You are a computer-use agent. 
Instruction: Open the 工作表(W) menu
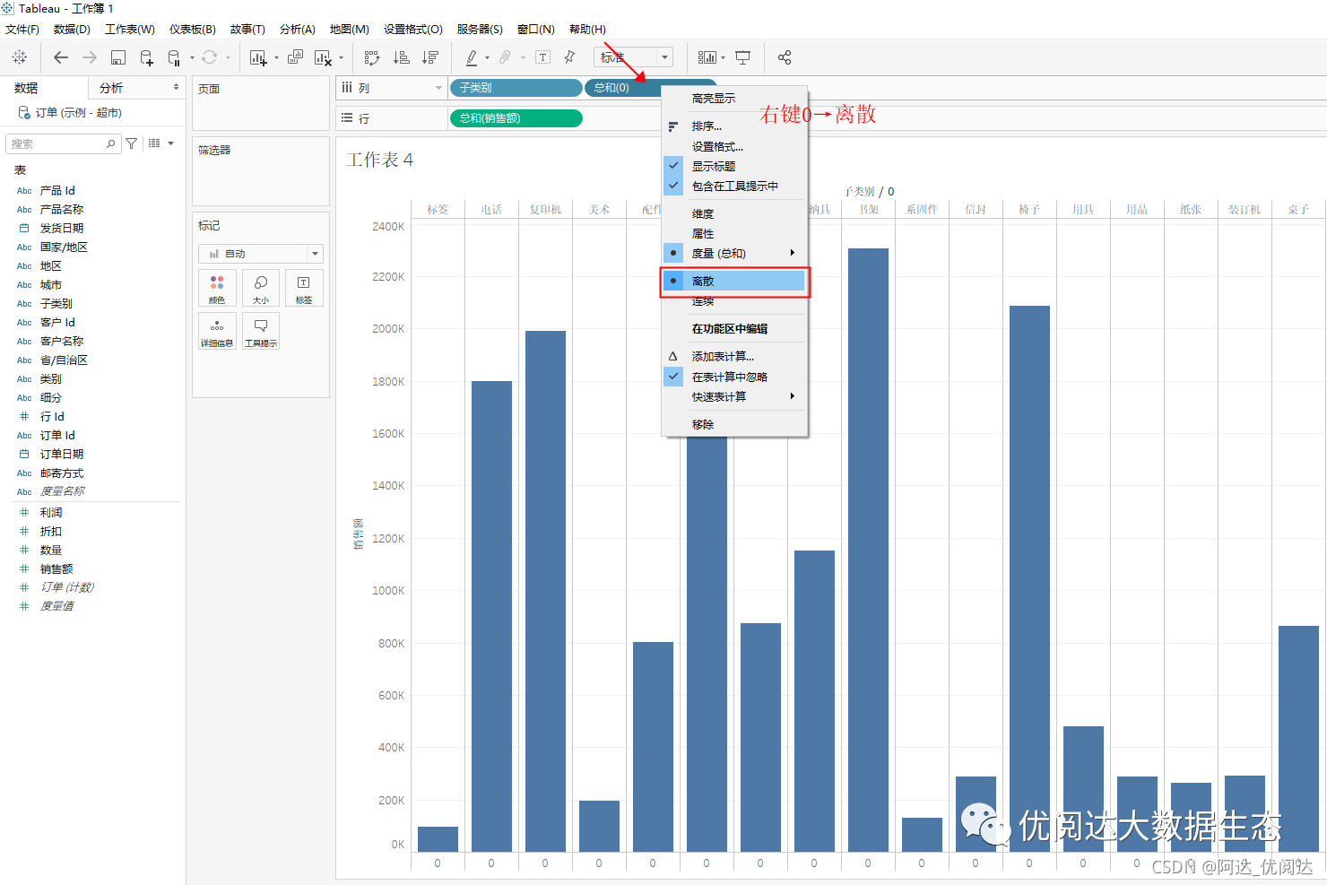pos(130,29)
